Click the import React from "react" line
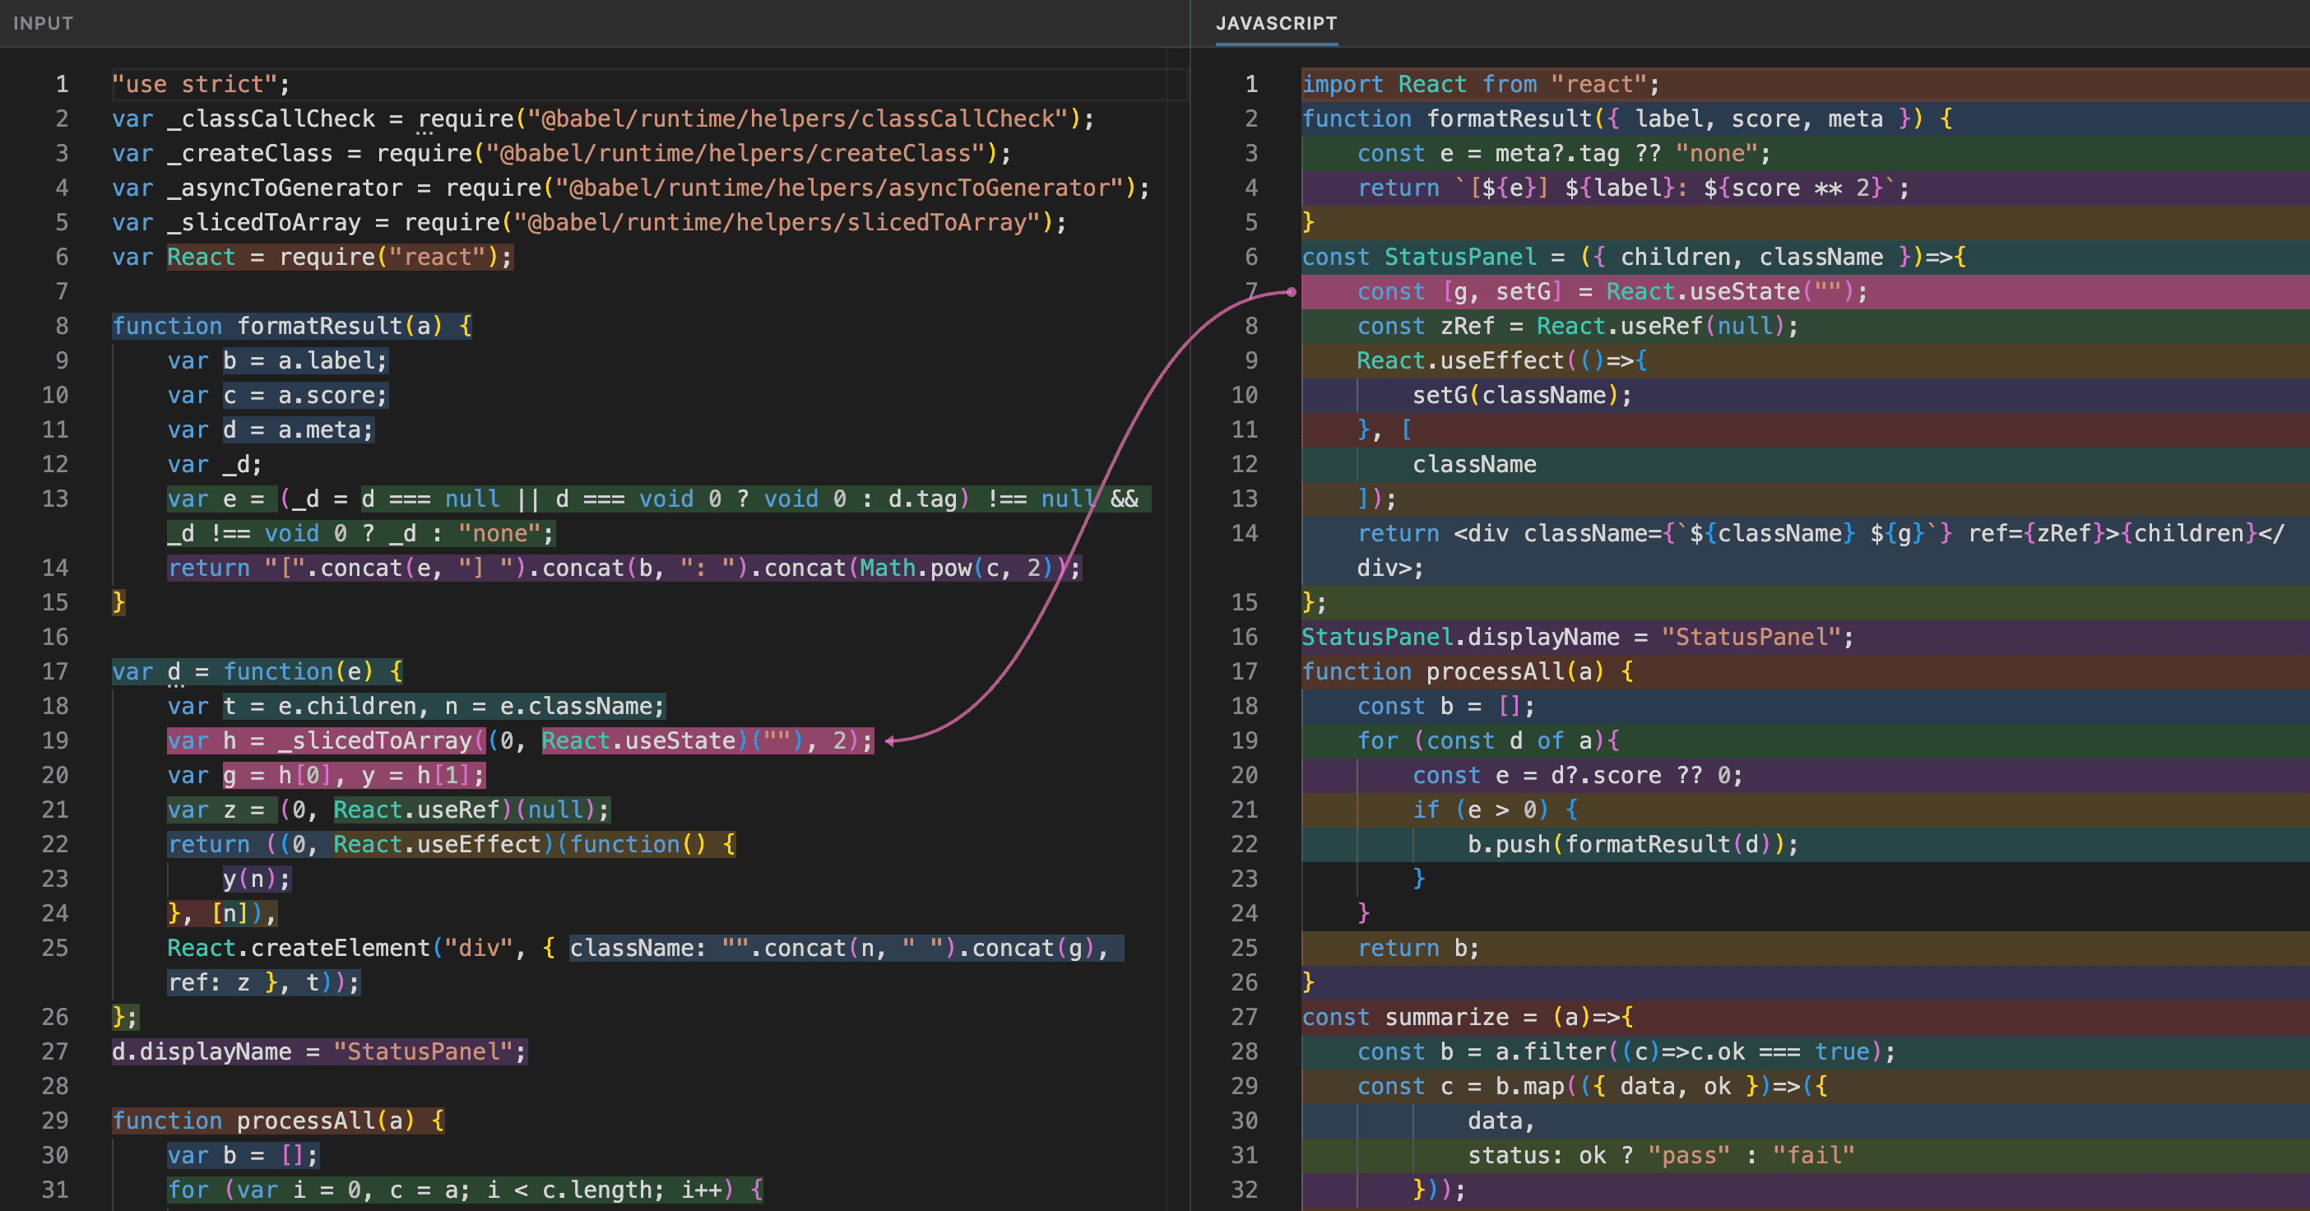The width and height of the screenshot is (2310, 1211). point(1481,84)
